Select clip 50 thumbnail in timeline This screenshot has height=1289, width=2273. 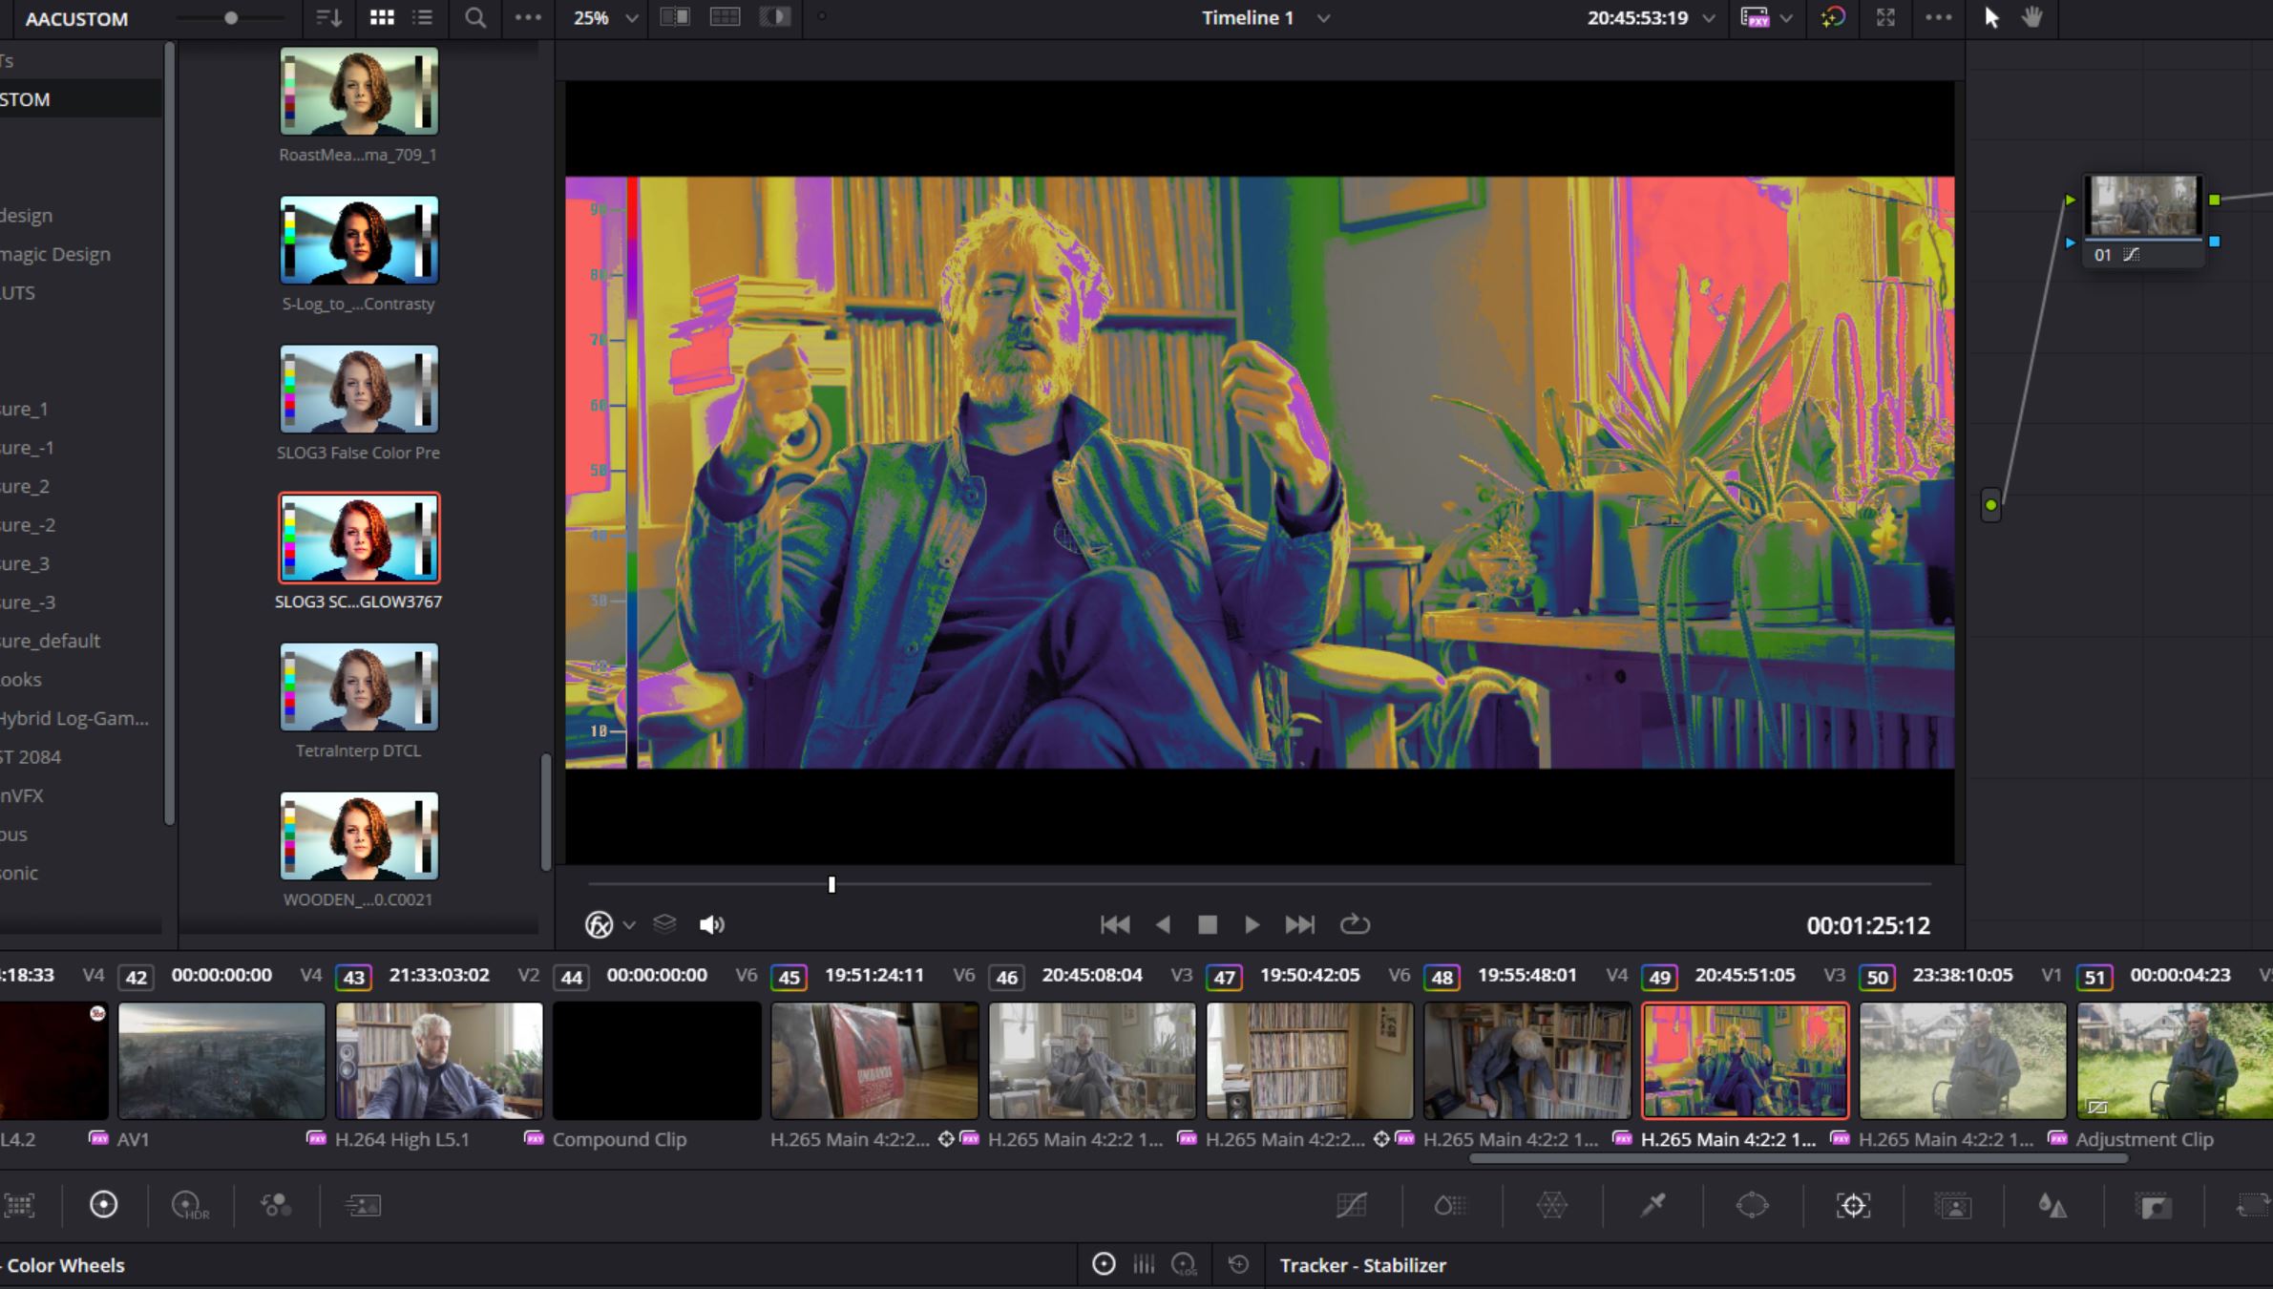[1963, 1060]
